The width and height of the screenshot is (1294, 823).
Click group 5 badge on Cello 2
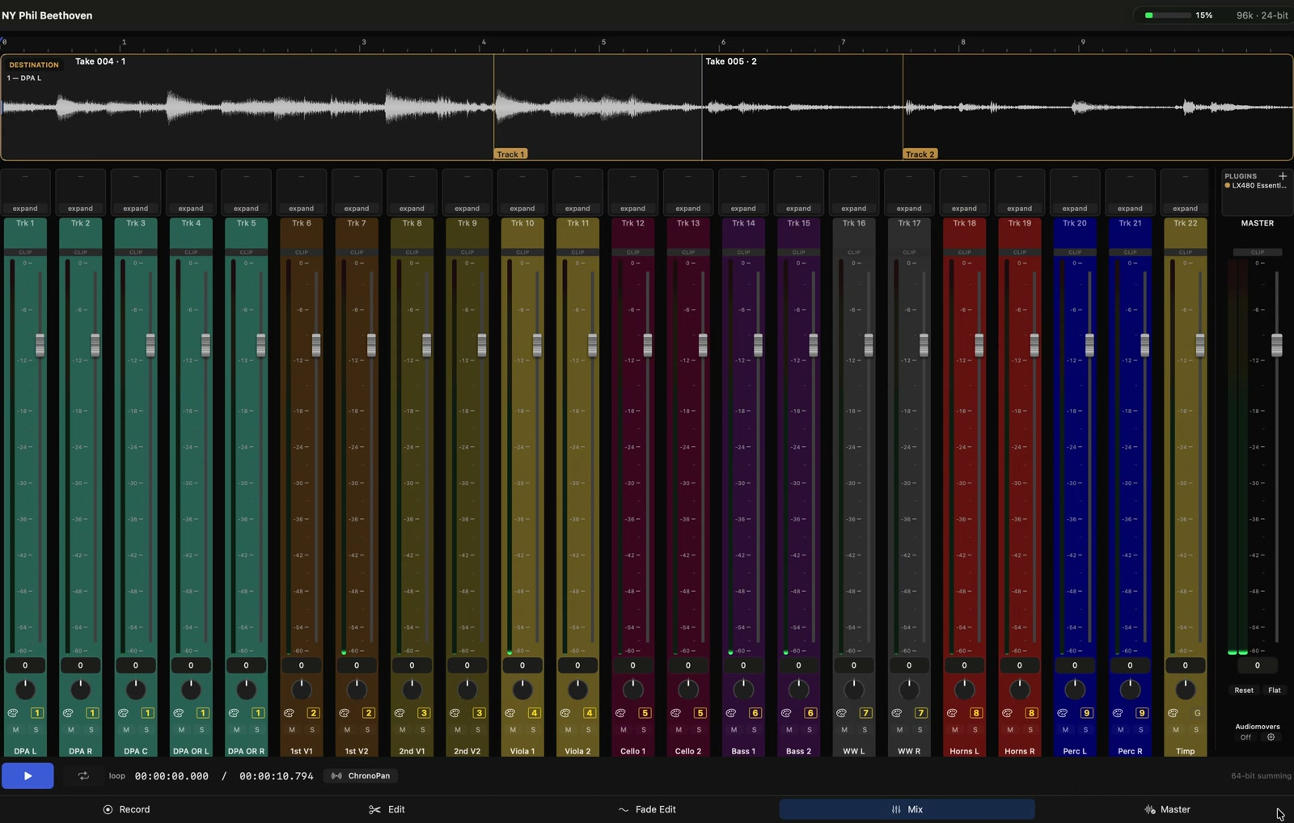(700, 713)
